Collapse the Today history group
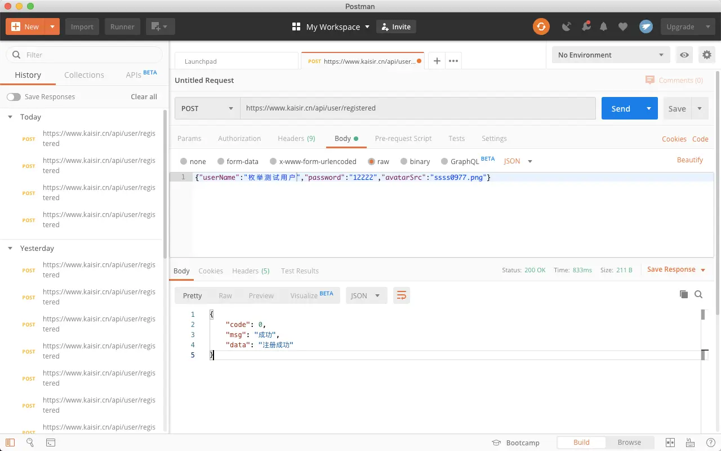The image size is (721, 451). pyautogui.click(x=10, y=117)
